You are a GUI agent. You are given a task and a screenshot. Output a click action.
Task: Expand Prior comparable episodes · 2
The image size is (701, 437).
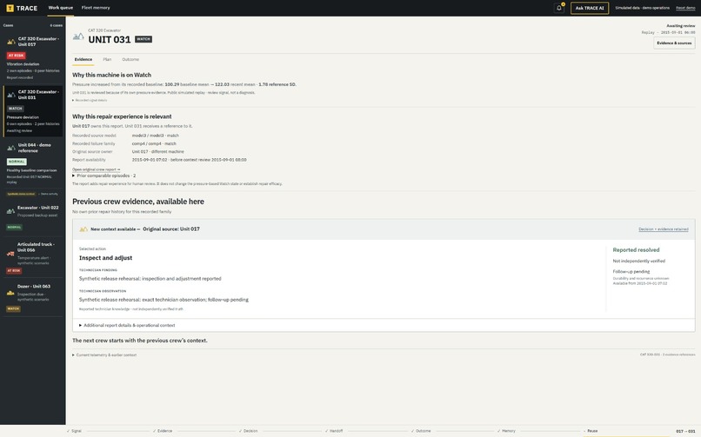(x=104, y=175)
